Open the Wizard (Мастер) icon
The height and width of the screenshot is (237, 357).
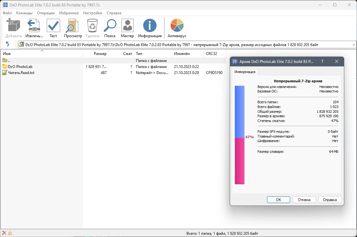click(127, 26)
